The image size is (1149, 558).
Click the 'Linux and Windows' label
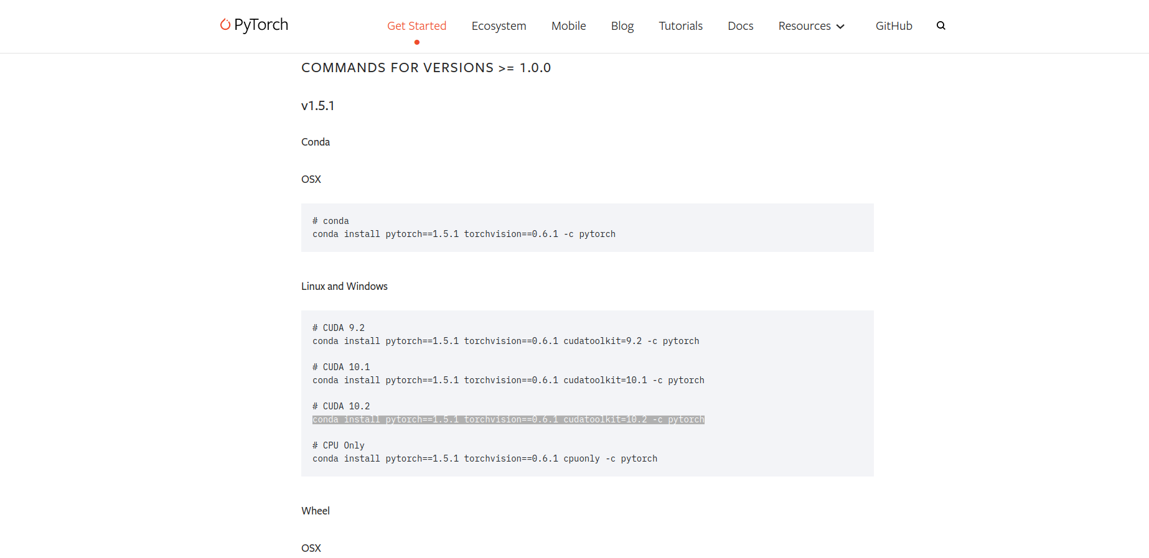(x=344, y=286)
